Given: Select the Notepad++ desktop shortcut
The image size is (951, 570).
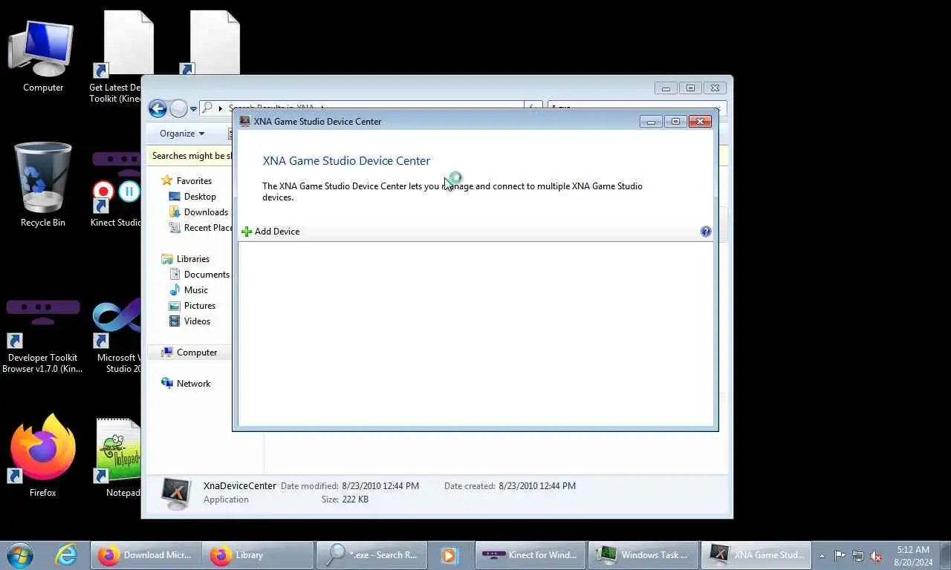Looking at the screenshot, I should pos(117,458).
